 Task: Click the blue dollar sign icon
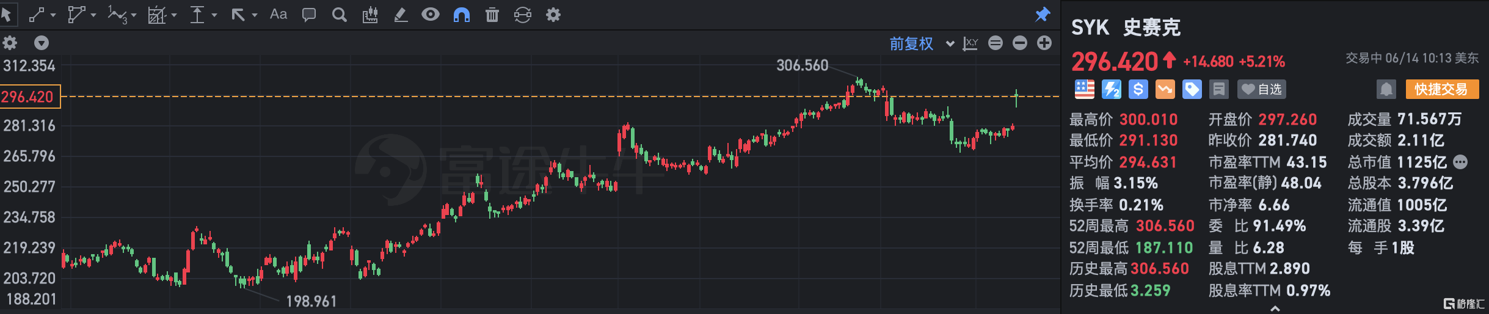tap(1138, 89)
